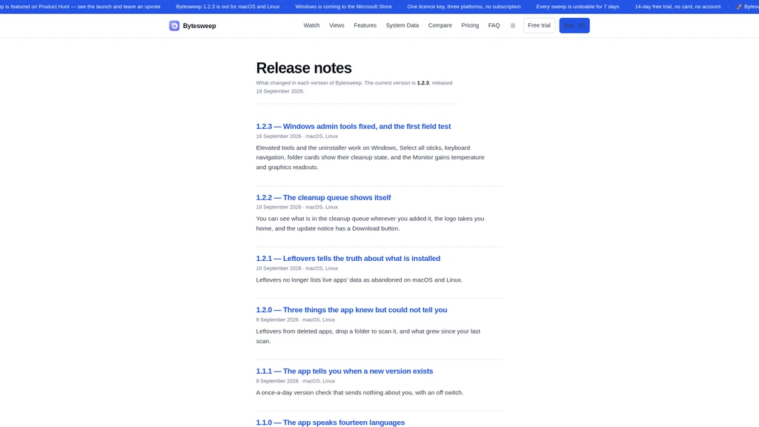Screen dimensions: 759x427
Task: Go to the Features page
Action: (365, 25)
